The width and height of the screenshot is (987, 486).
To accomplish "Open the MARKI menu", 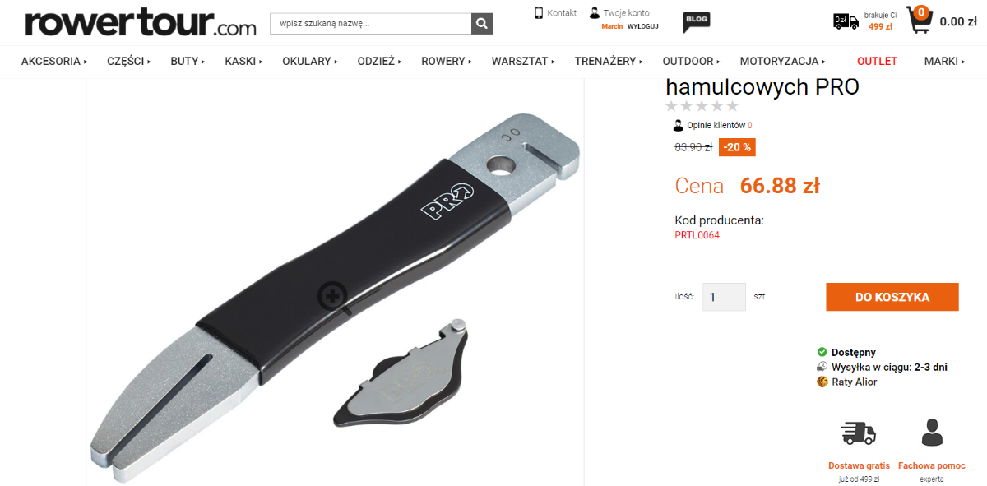I will click(944, 61).
